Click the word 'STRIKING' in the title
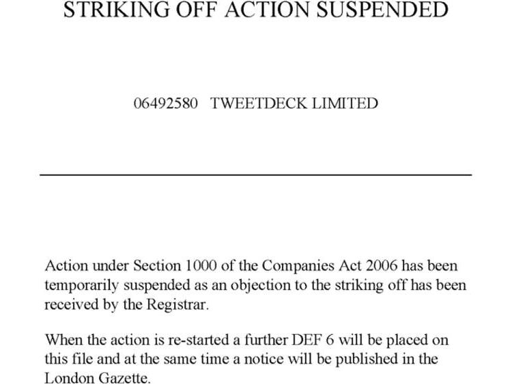This screenshot has width=512, height=384. pyautogui.click(x=117, y=9)
